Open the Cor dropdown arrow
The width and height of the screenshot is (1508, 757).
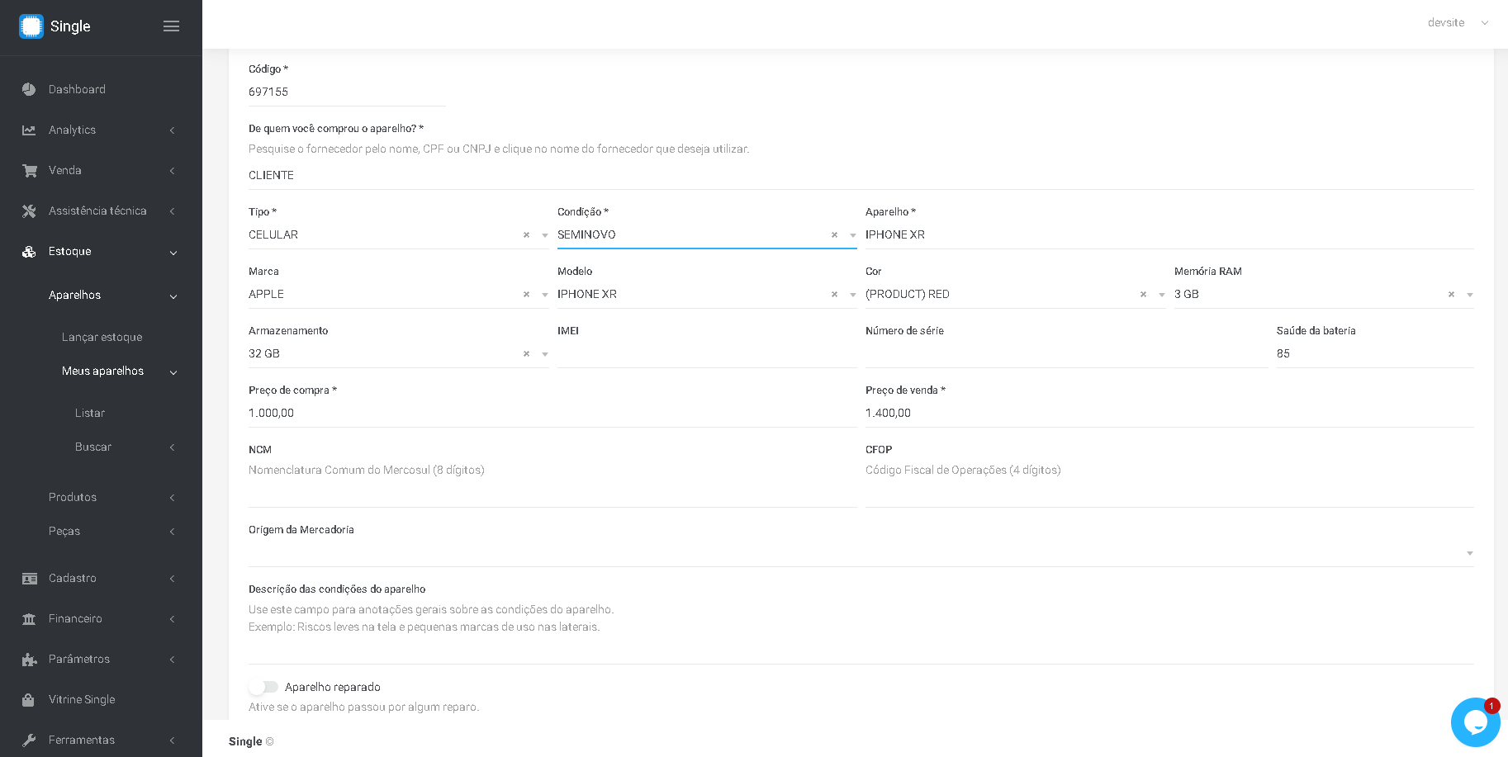1161,295
